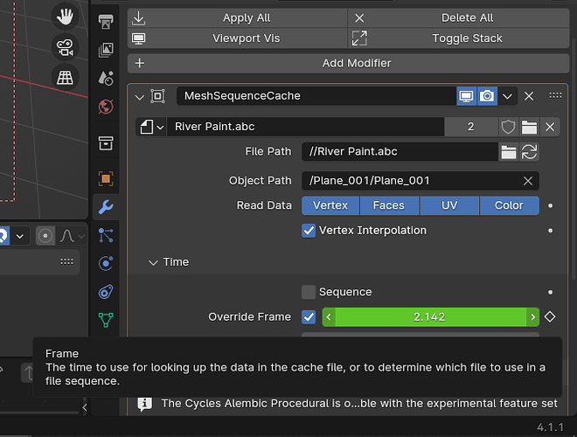
Task: Remove the MeshSequenceCache modifier
Action: coord(529,96)
